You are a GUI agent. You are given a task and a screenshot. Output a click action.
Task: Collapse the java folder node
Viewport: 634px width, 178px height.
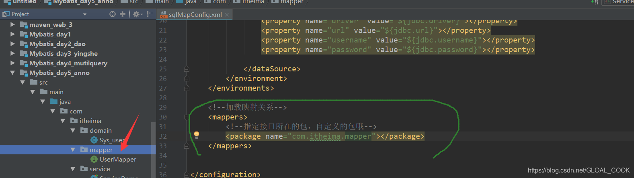(43, 101)
